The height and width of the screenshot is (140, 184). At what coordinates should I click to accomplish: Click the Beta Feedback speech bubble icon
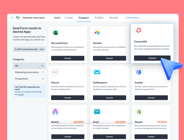[126, 18]
